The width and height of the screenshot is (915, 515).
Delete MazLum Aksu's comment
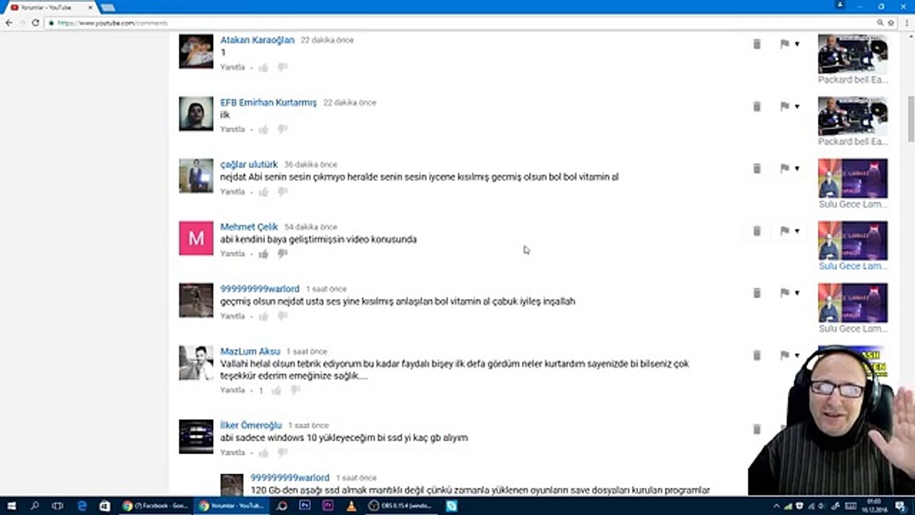(757, 355)
